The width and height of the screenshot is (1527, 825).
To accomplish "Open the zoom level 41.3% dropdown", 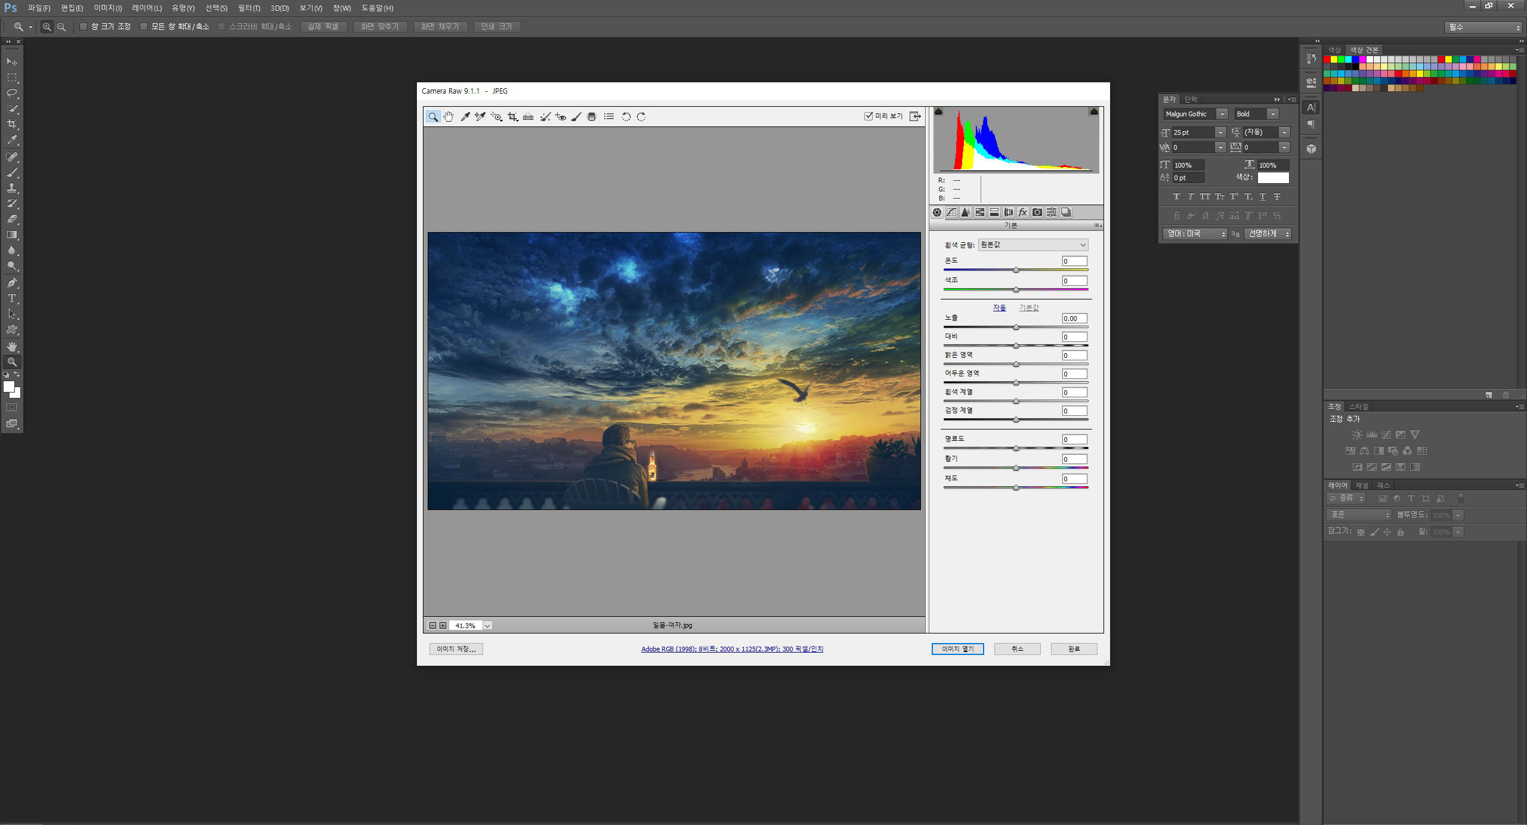I will (x=487, y=626).
